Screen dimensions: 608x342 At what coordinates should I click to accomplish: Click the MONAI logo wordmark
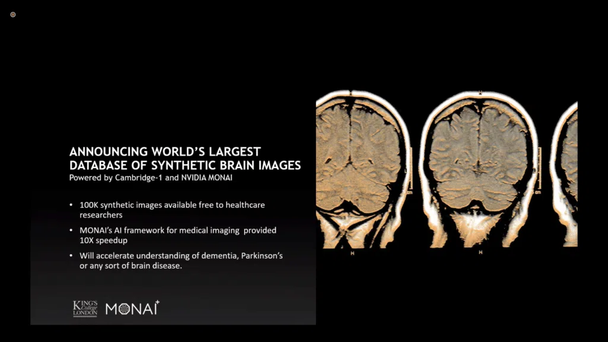point(132,308)
